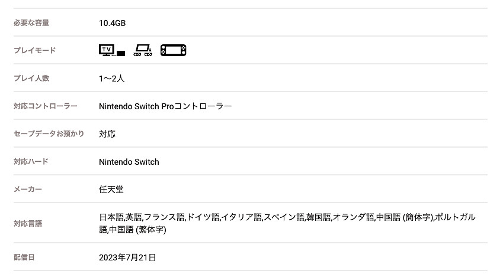Click the プレイモード row label
This screenshot has width=500, height=274.
click(x=34, y=51)
